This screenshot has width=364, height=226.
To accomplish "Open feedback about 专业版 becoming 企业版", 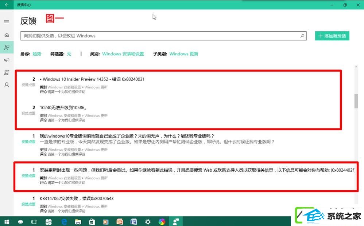I will coord(127,136).
